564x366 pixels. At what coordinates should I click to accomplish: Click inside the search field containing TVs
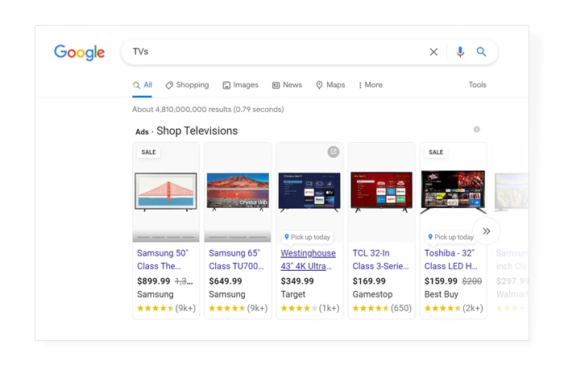[274, 52]
